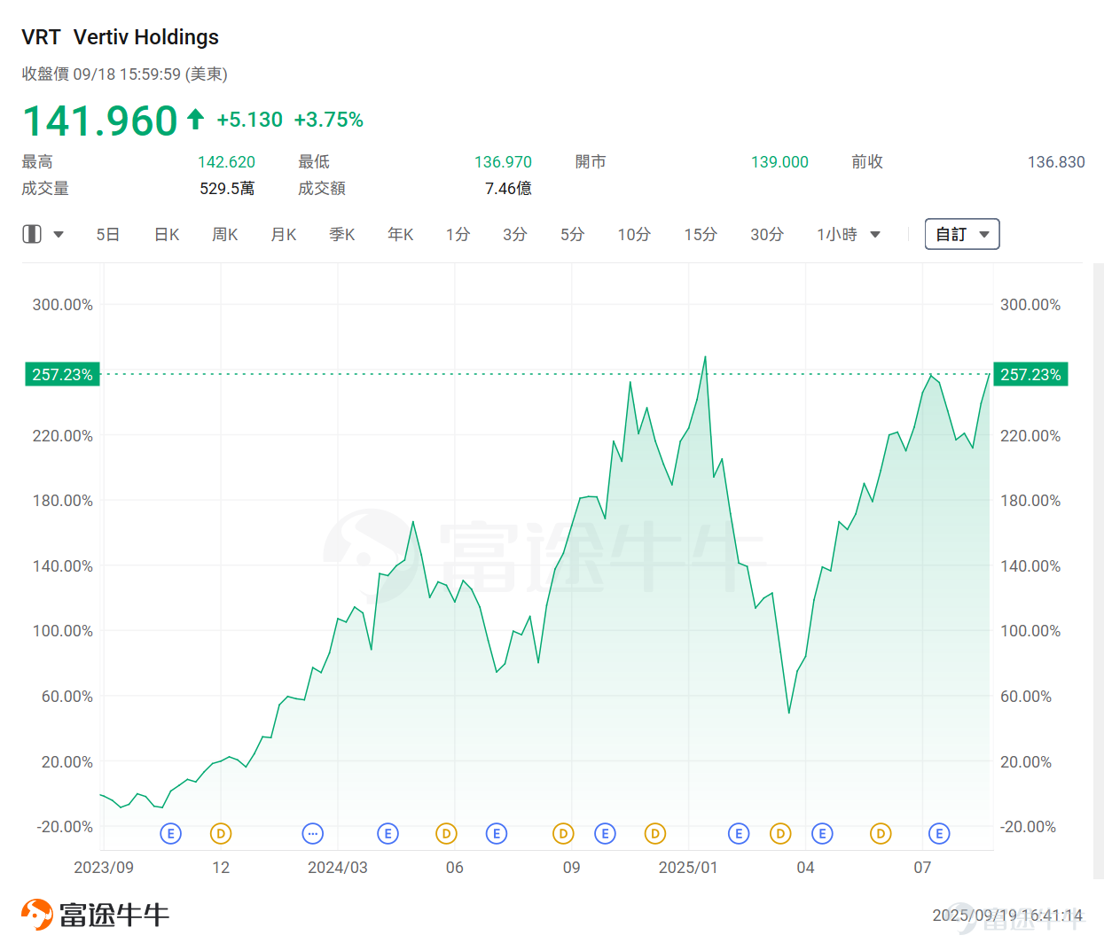This screenshot has height=951, width=1104.
Task: Click the last E earnings marker after 07
Action: (939, 834)
